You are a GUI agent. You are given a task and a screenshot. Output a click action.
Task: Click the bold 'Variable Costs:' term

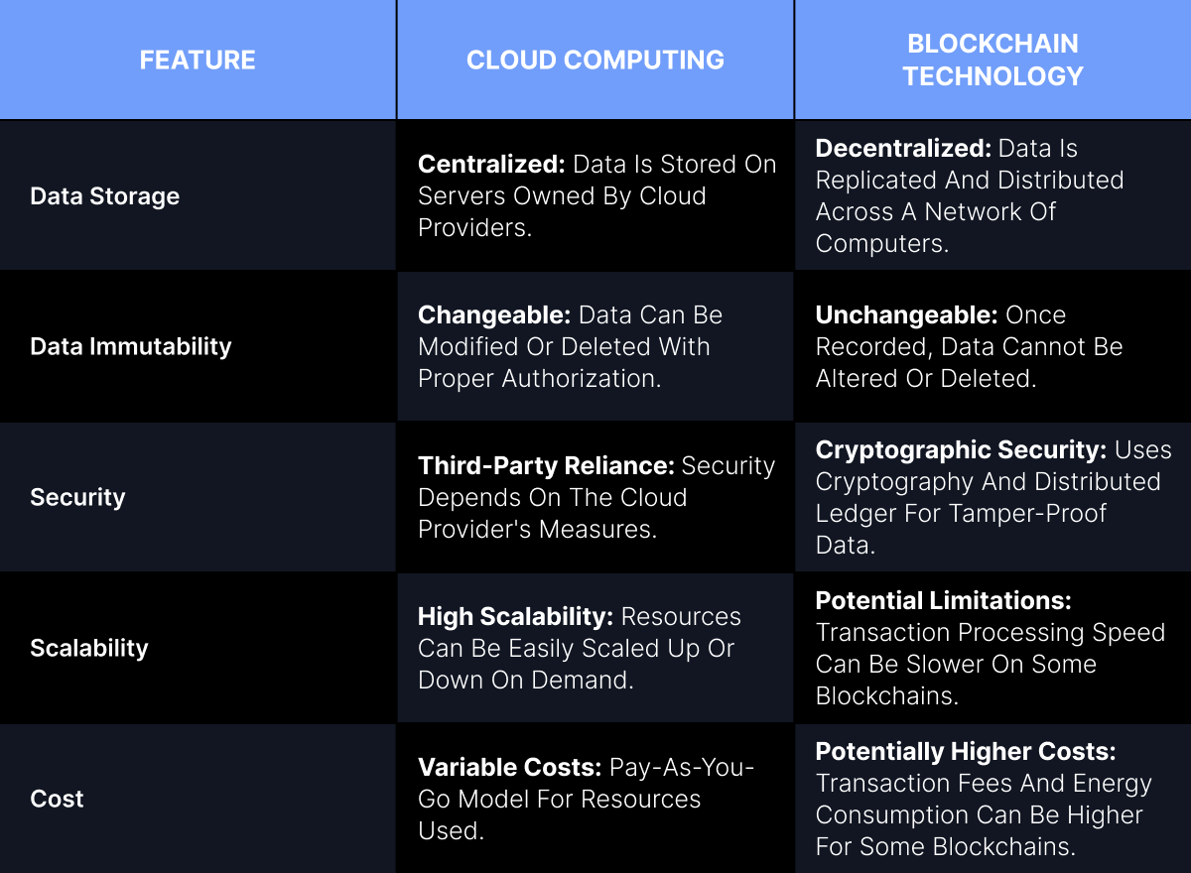pyautogui.click(x=509, y=768)
